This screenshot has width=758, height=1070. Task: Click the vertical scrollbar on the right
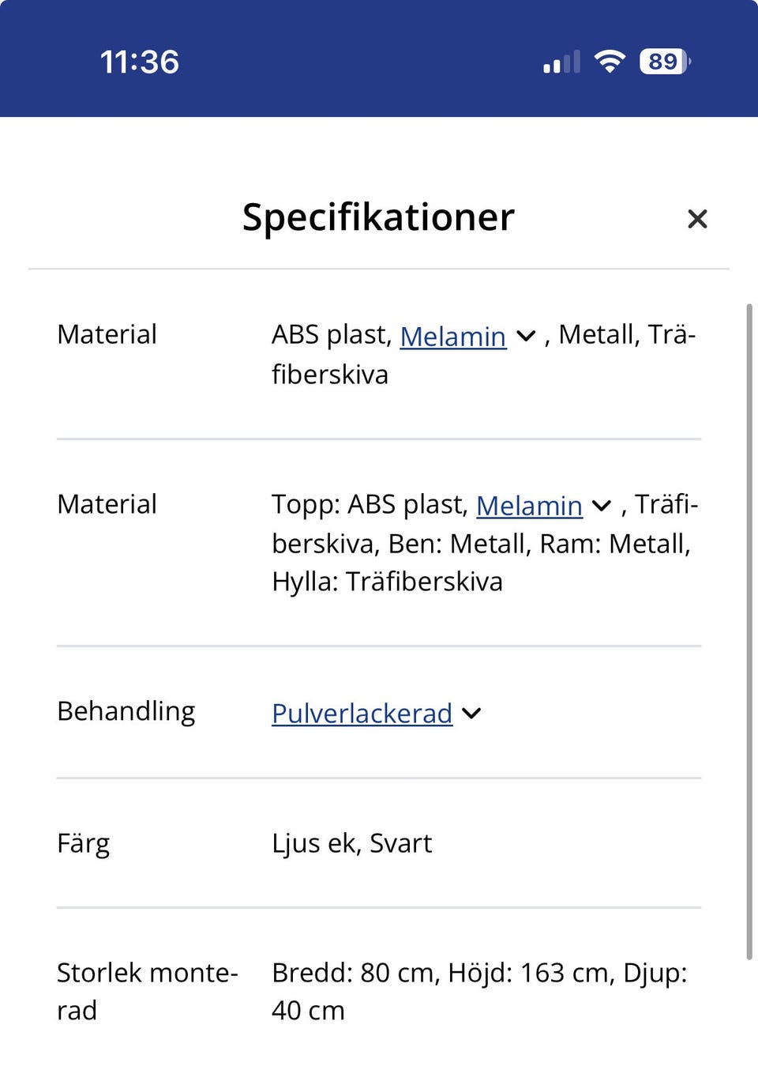(749, 631)
